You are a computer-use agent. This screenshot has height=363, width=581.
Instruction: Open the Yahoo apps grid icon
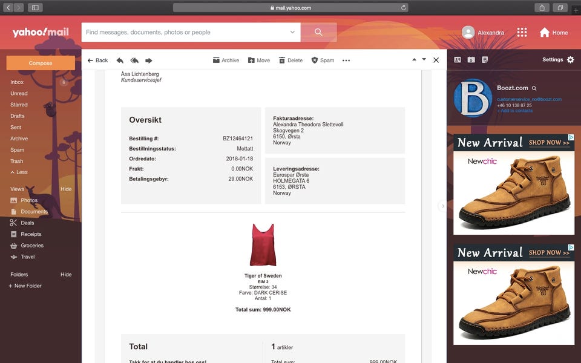[x=522, y=33]
